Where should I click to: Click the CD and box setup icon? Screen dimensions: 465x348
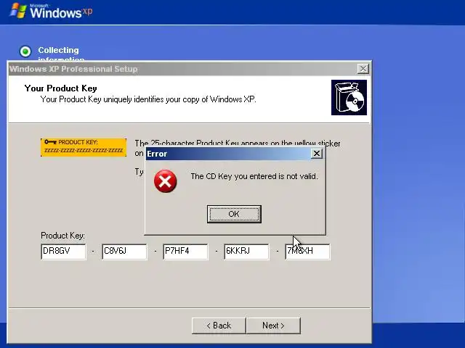coord(349,97)
